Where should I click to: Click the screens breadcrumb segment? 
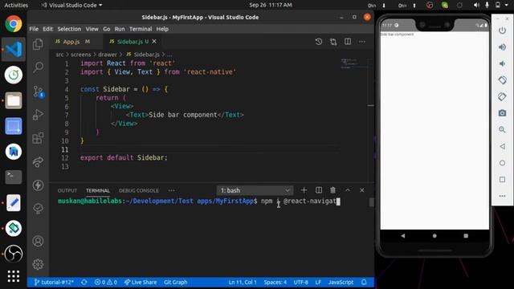pos(80,55)
